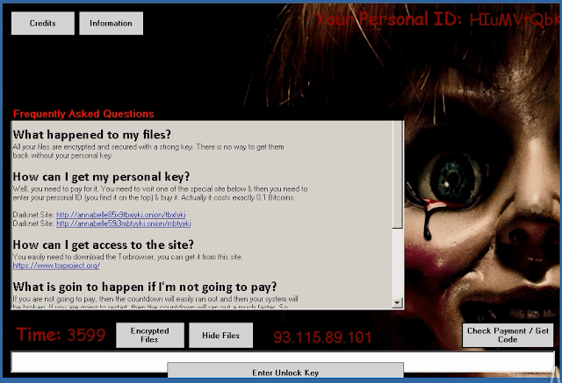The image size is (562, 383).
Task: Click 'How can I get my personal key?' heading
Action: click(x=101, y=177)
